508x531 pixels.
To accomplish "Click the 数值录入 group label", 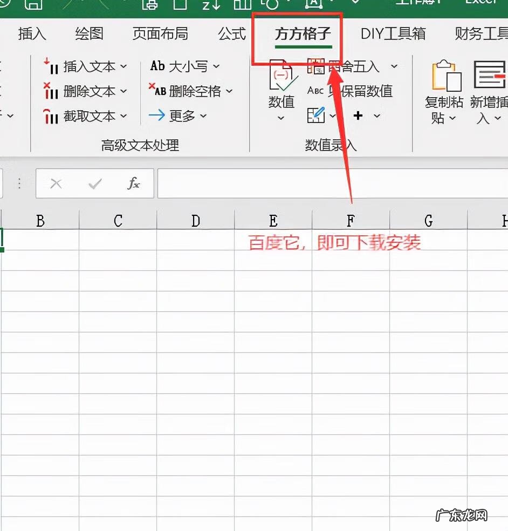I will tap(331, 145).
